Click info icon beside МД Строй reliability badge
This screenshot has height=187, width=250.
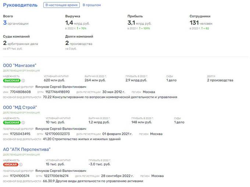pos(23,122)
